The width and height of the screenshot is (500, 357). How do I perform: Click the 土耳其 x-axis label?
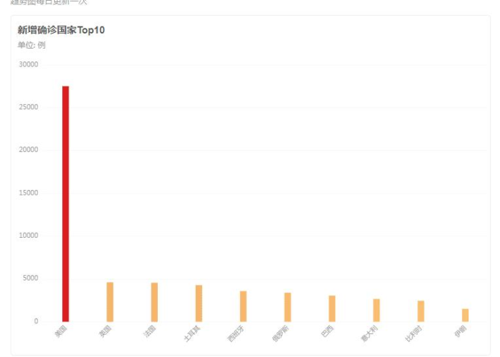[x=193, y=333]
